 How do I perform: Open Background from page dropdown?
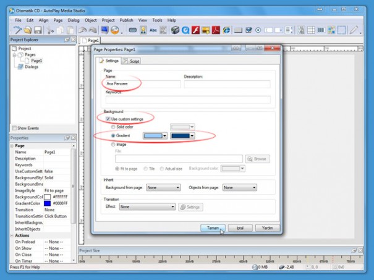point(163,188)
